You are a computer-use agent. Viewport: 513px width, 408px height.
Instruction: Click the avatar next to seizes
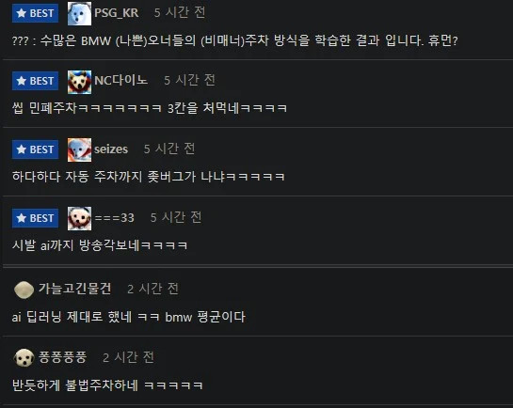[x=79, y=149]
